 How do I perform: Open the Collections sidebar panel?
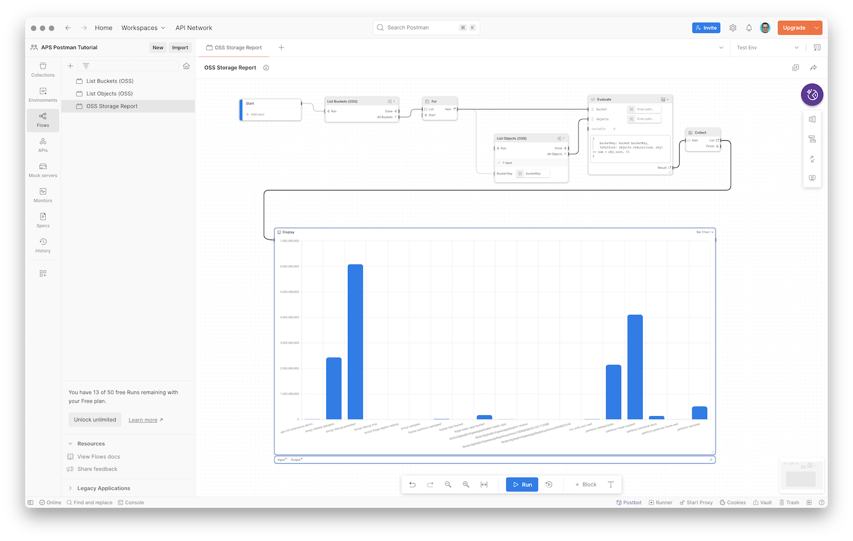pos(43,69)
